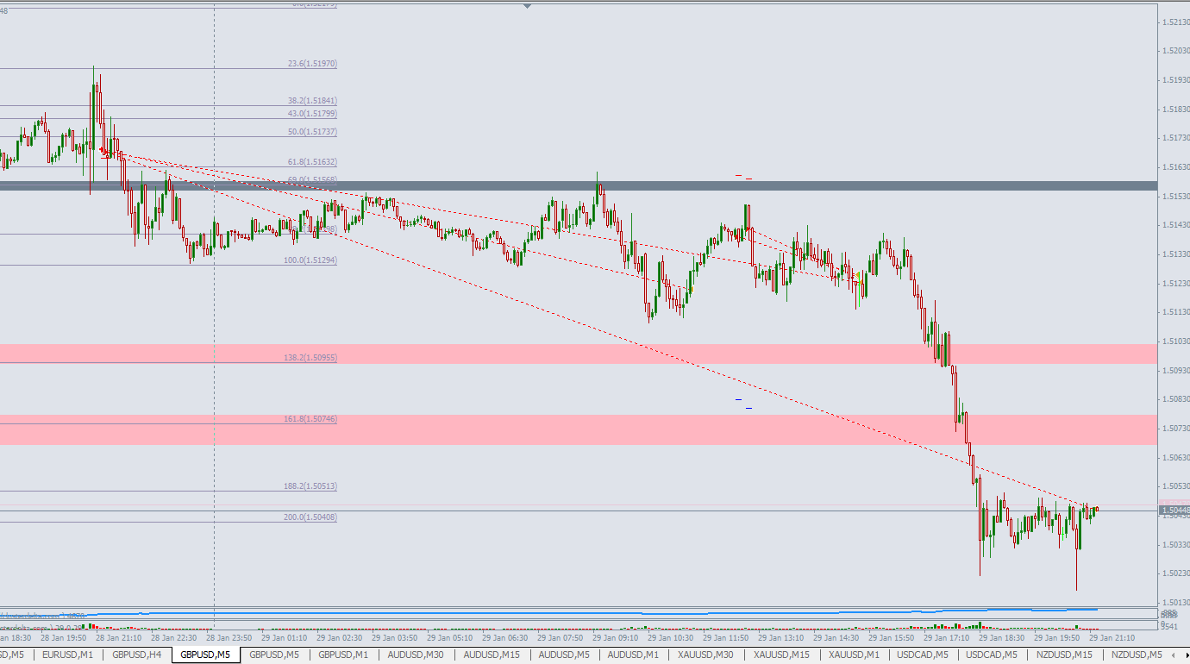Click the 23.6(1.51970) Fibonacci level label
Image resolution: width=1190 pixels, height=664 pixels.
tap(312, 64)
